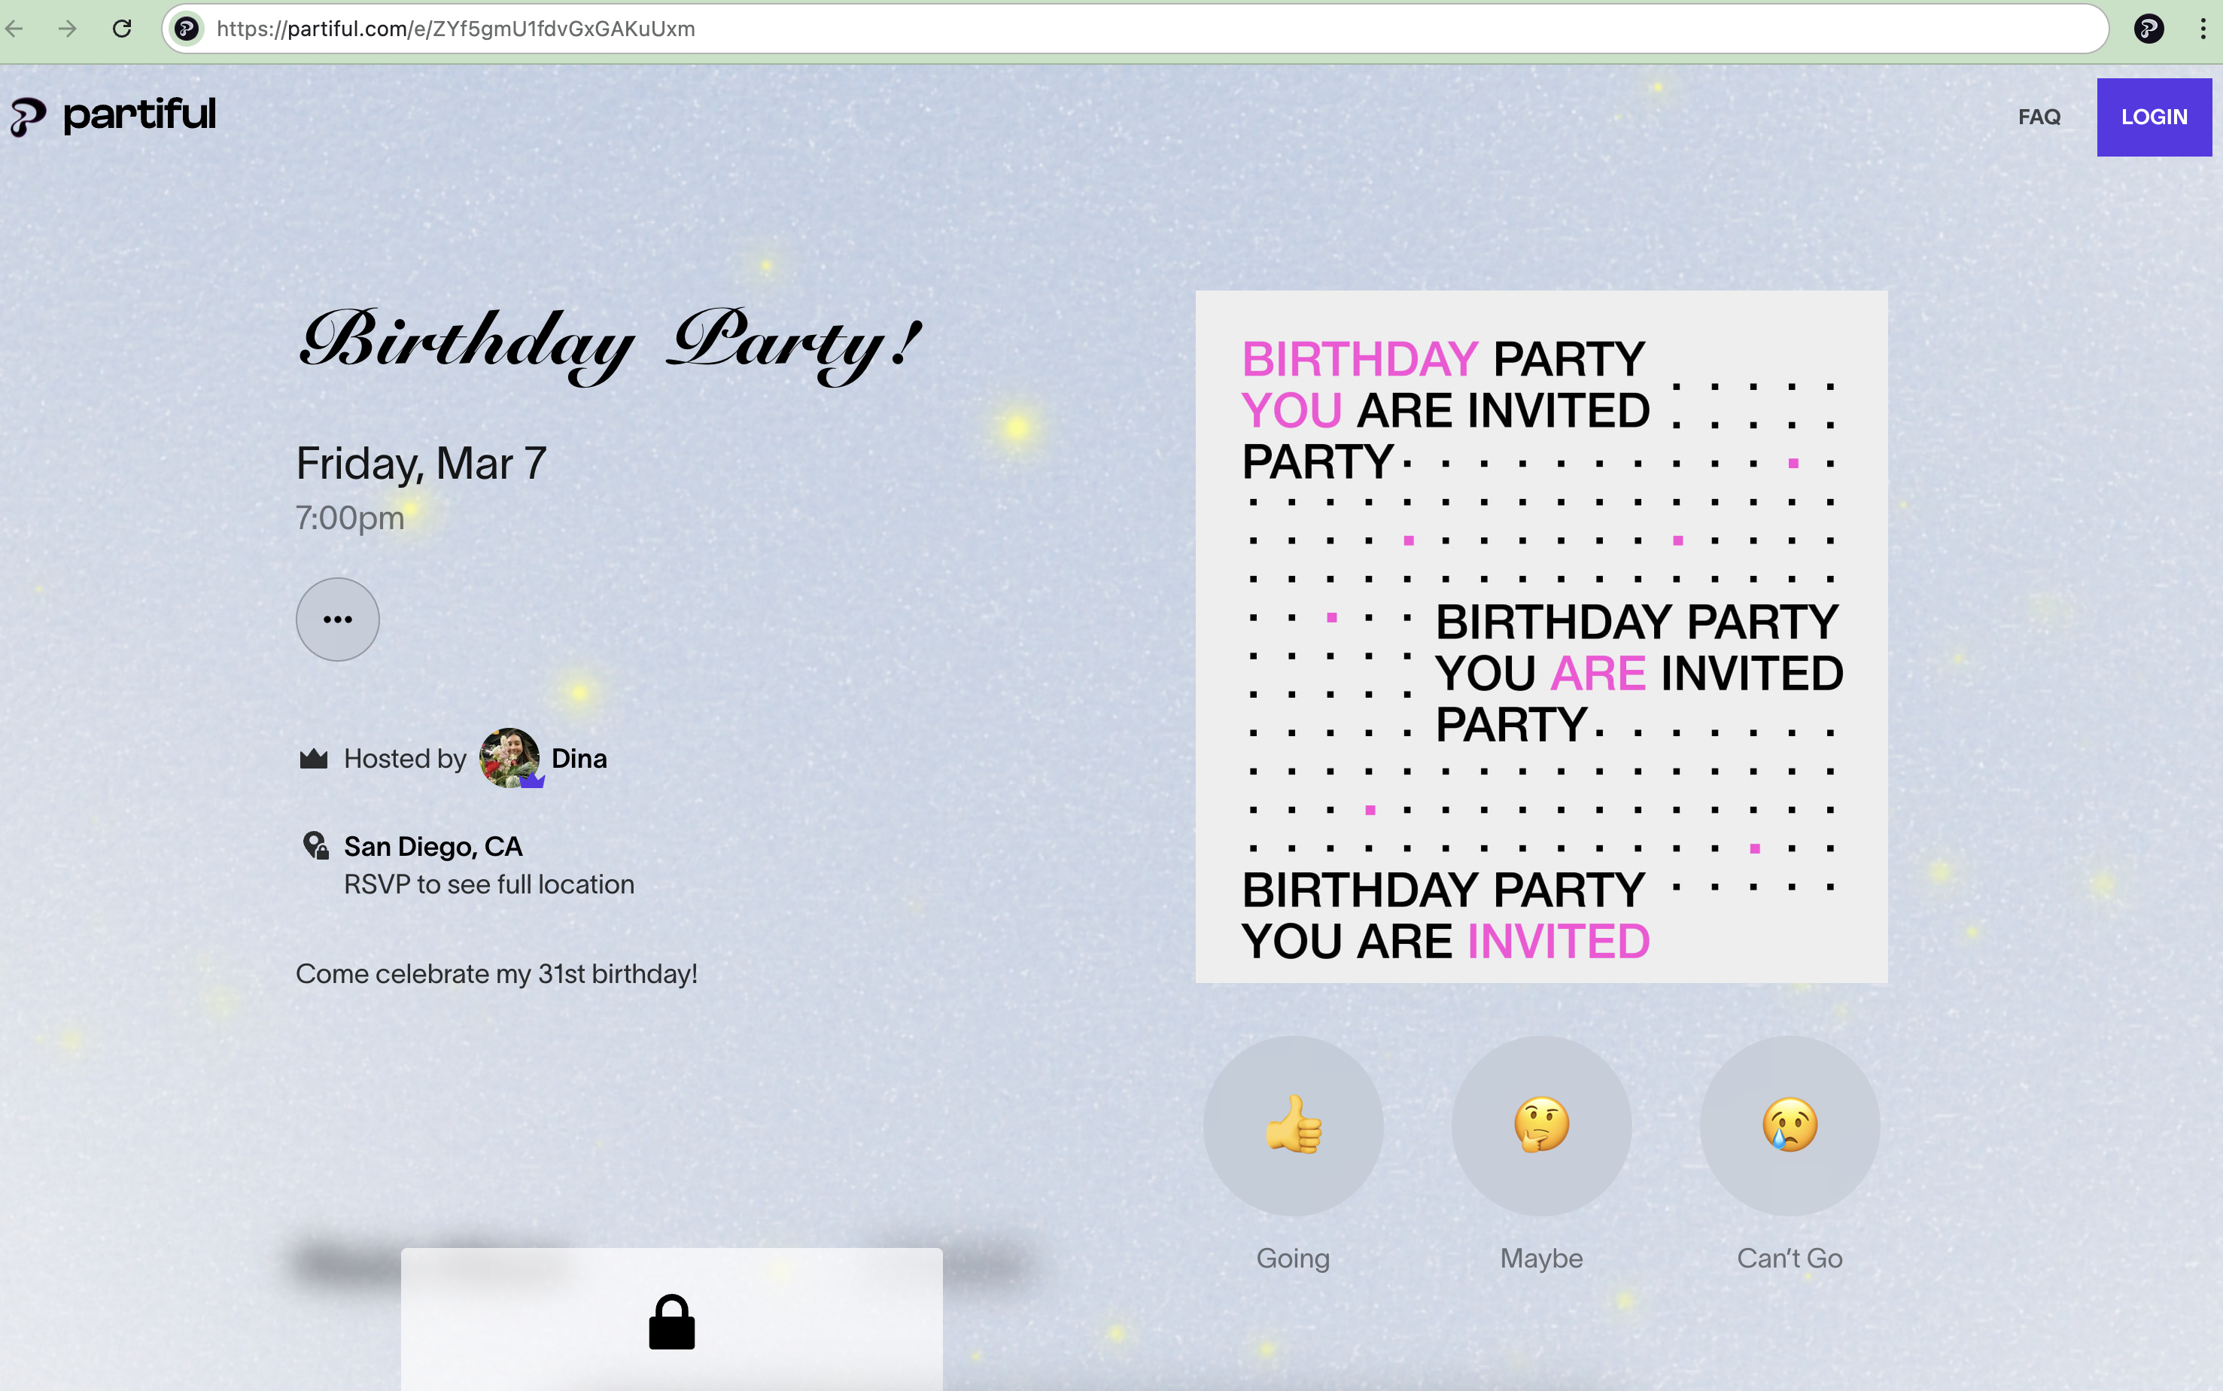Viewport: 2223px width, 1391px height.
Task: Click the LOGIN button
Action: tap(2154, 117)
